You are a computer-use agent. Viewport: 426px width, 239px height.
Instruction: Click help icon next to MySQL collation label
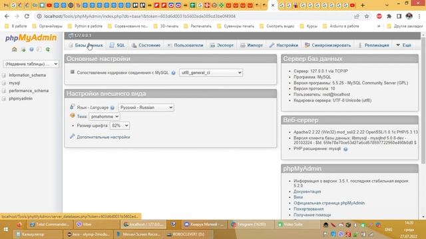coord(173,73)
